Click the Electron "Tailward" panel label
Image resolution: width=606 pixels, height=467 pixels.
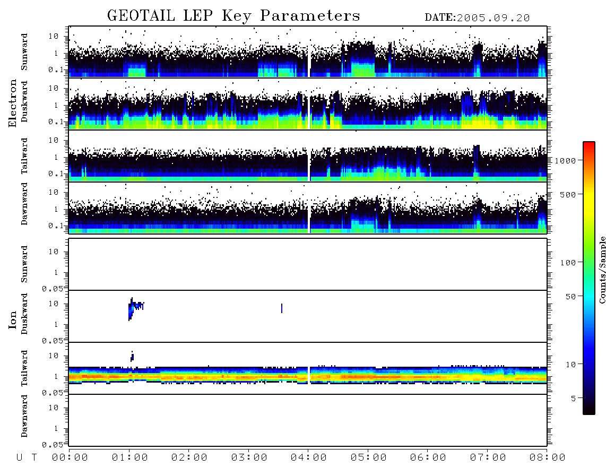point(24,156)
